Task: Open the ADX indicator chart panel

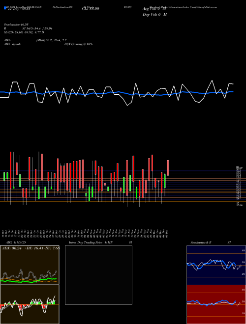Action: [x=30, y=265]
